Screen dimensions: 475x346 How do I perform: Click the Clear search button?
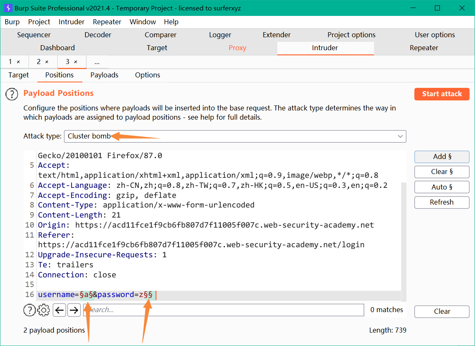[x=442, y=311]
